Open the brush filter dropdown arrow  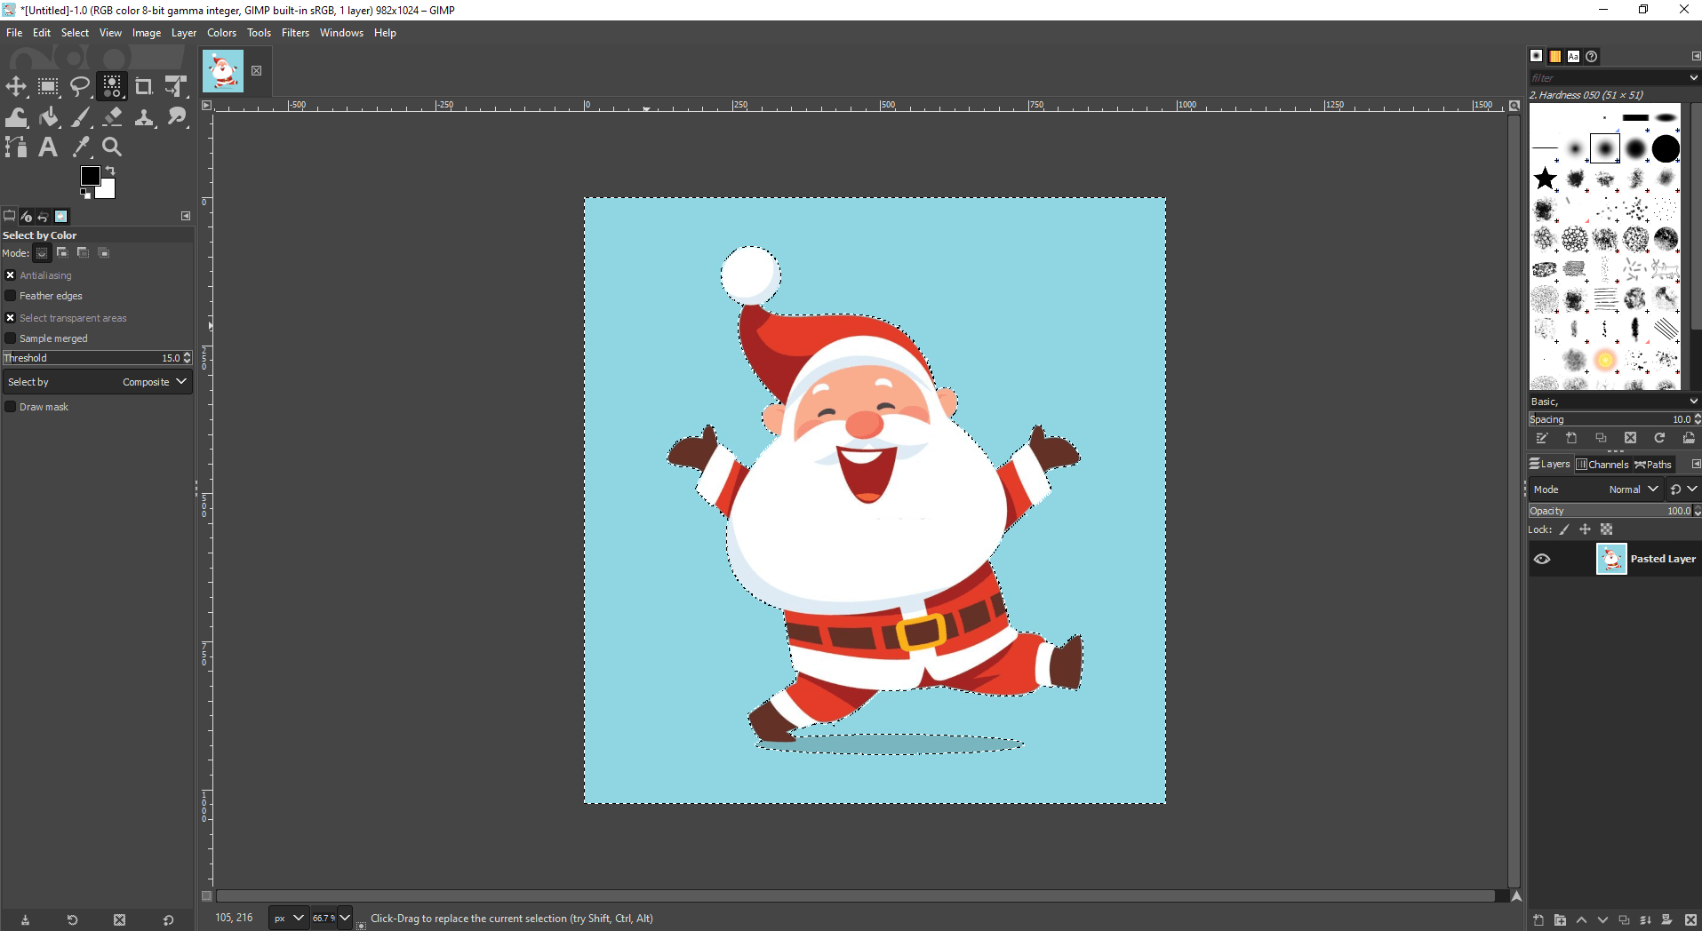1693,78
